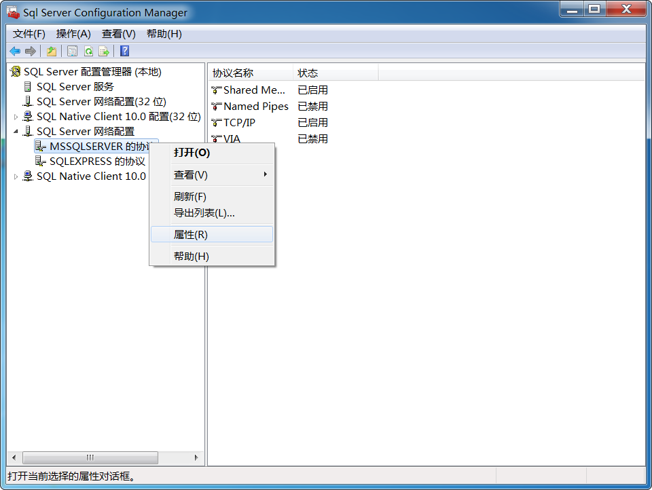Choose 打开(O) from the context menu
Viewport: 652px width, 490px height.
[212, 153]
